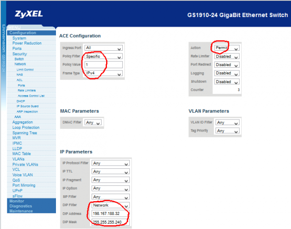This screenshot has width=291, height=229.
Task: Open the NAS menu link
Action: tap(20, 75)
